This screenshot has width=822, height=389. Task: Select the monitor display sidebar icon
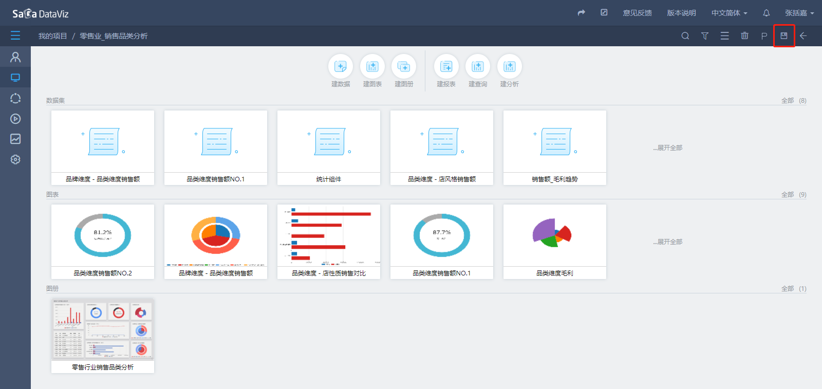tap(15, 78)
